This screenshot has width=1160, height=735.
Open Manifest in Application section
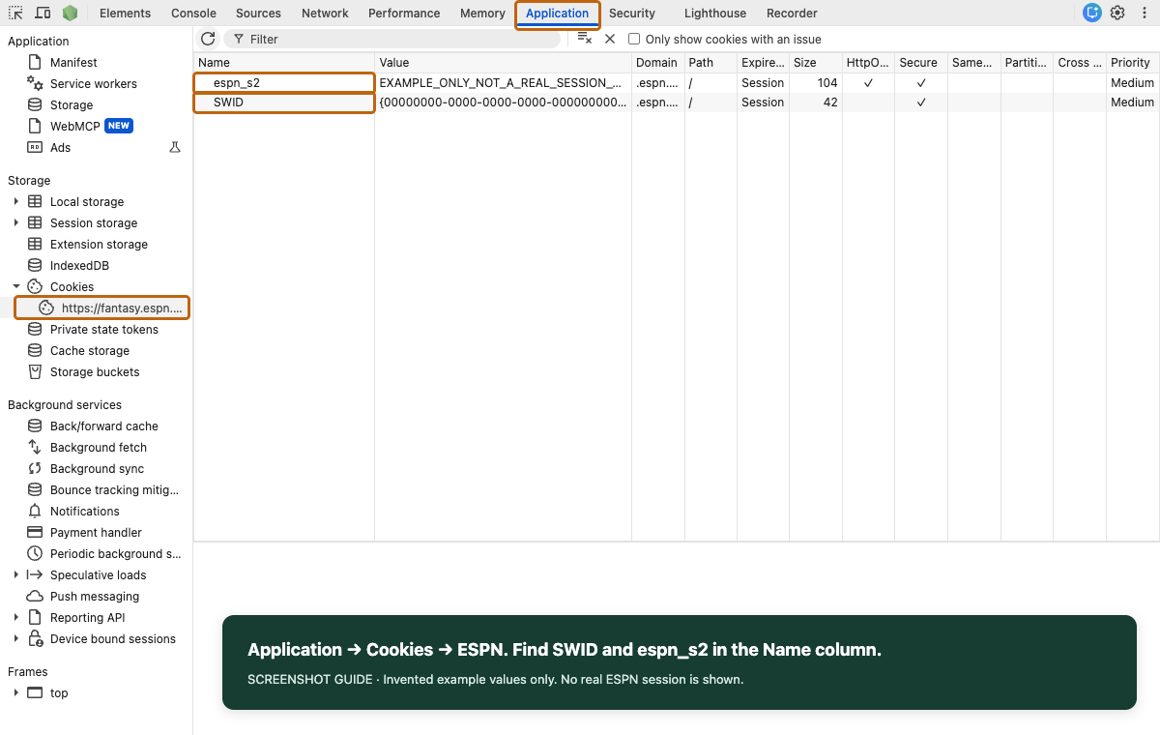pos(73,62)
